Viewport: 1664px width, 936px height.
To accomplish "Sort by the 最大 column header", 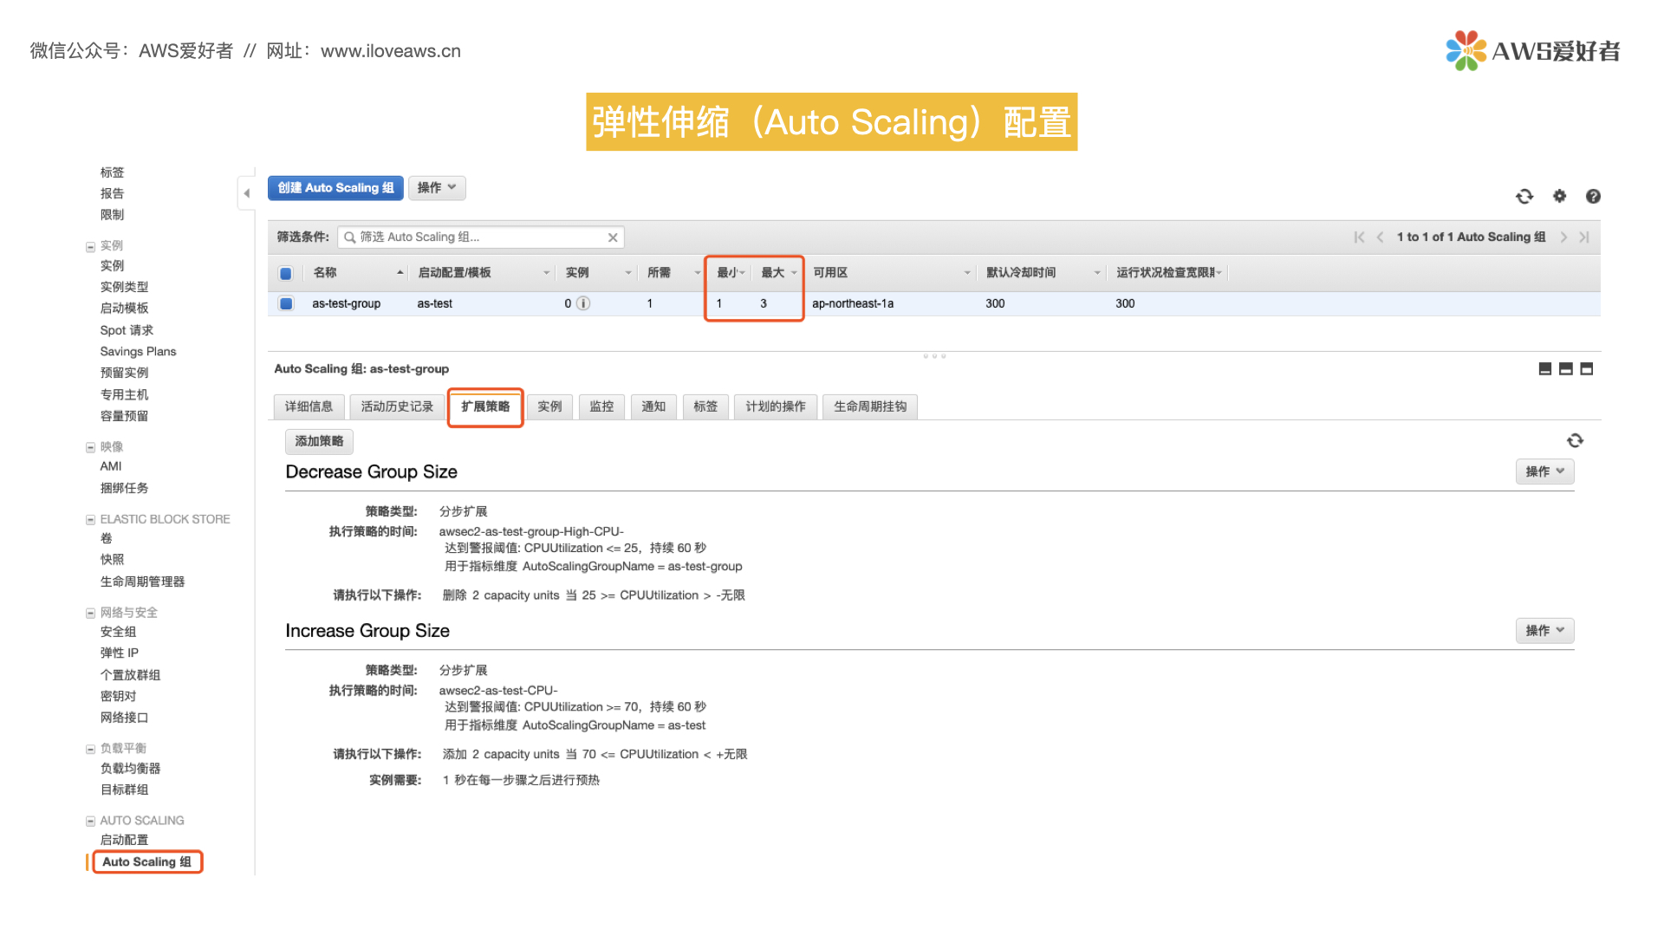I will coord(778,273).
